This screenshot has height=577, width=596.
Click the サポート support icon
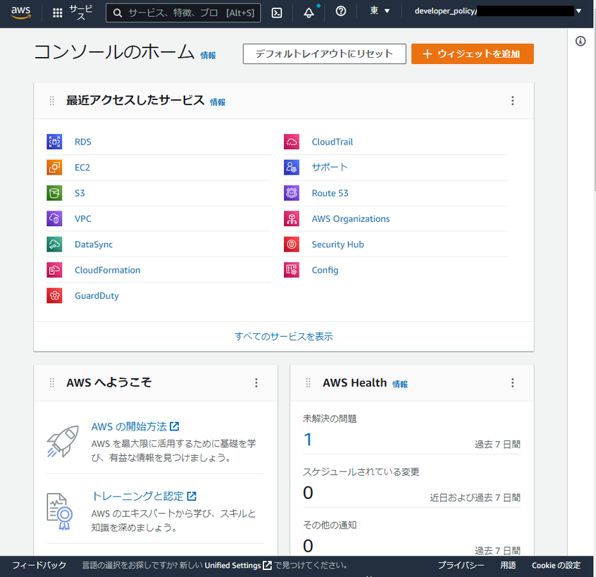[292, 167]
